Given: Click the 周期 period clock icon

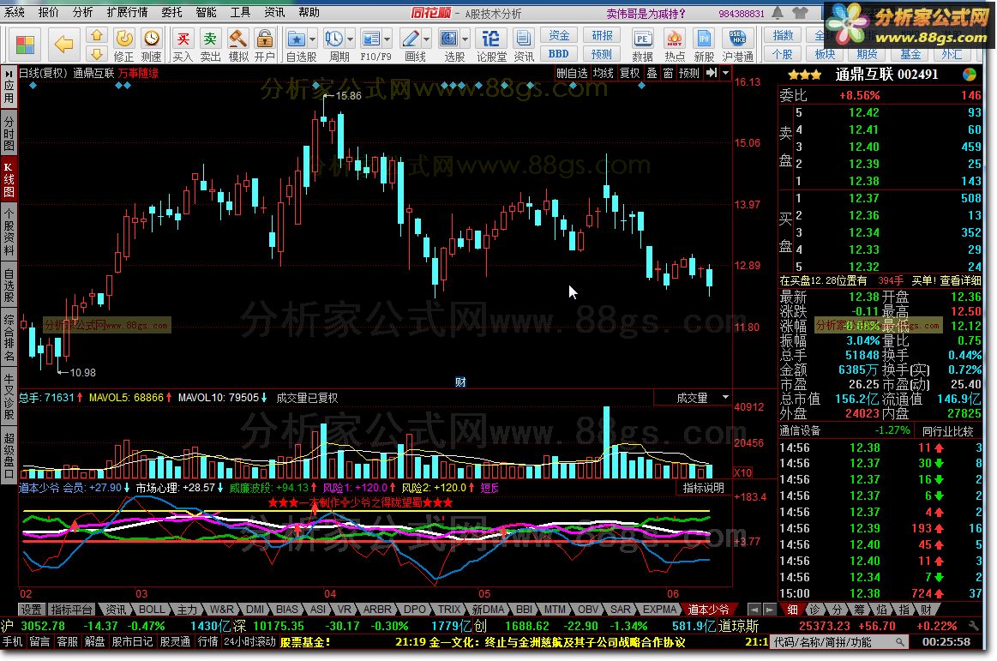Looking at the screenshot, I should click(x=333, y=39).
